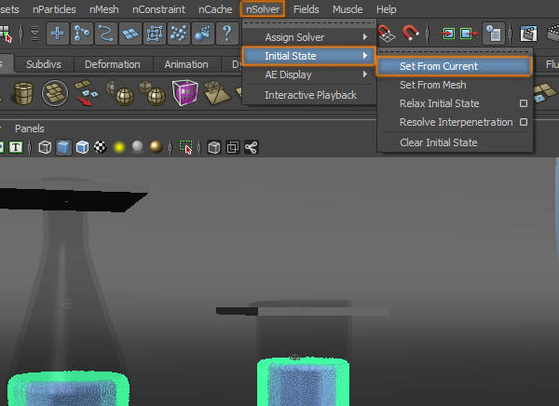Image resolution: width=559 pixels, height=406 pixels.
Task: Click the purple wireframe cube shelf icon
Action: 185,94
